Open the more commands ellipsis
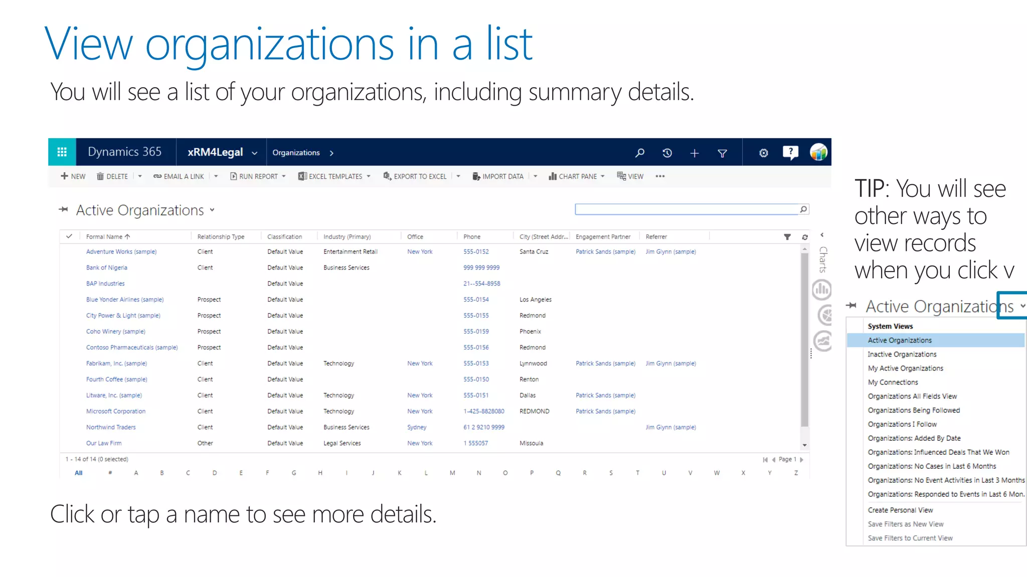 click(660, 176)
